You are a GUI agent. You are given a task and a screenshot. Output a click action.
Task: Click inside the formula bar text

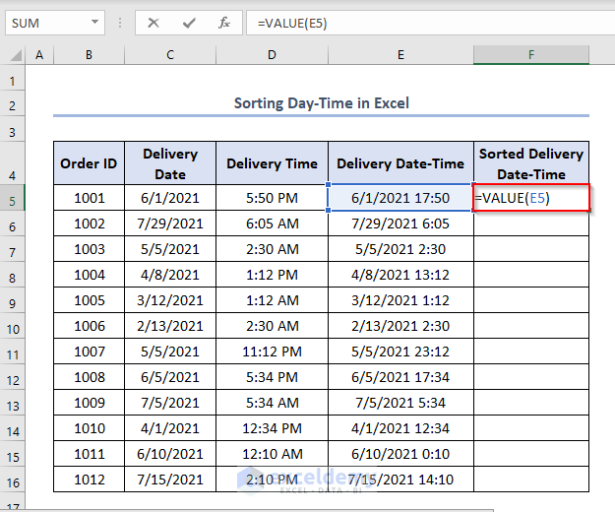[423, 22]
